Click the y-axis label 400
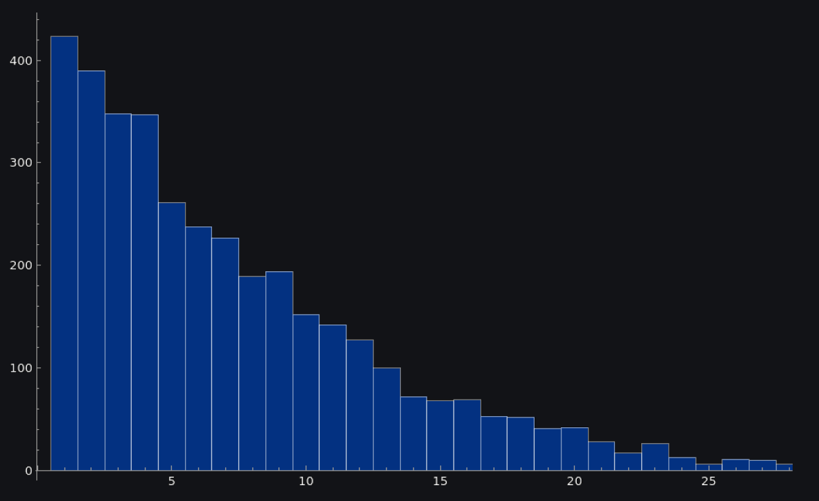The width and height of the screenshot is (819, 501). 20,61
